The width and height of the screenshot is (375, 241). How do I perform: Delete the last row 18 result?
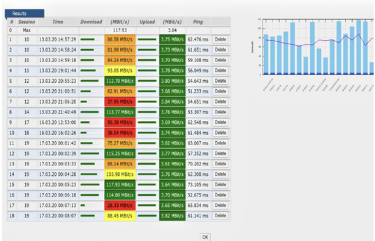tap(220, 216)
